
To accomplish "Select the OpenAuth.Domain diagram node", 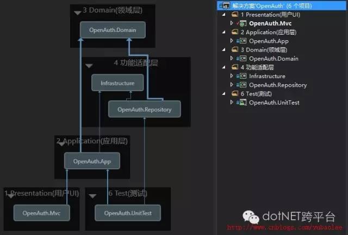I will 113,30.
